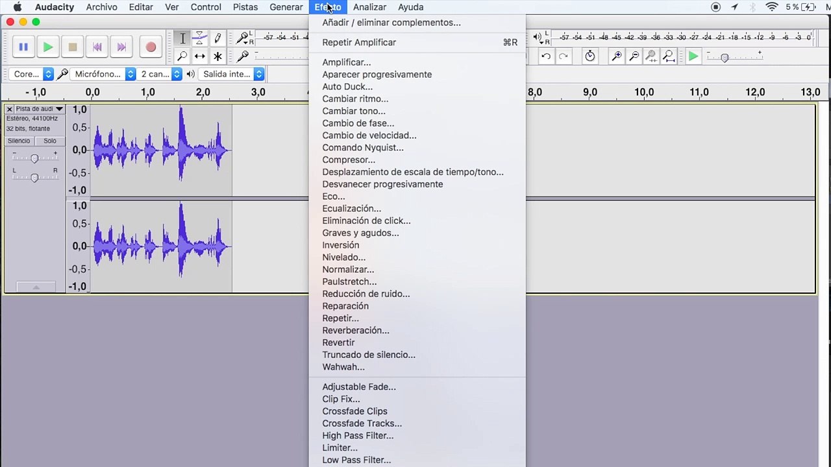Open the Analizar menu
The height and width of the screenshot is (467, 831).
(369, 7)
